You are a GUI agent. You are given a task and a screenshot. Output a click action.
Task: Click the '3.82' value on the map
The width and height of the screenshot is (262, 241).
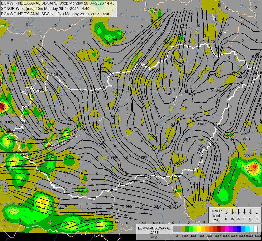tap(9, 122)
